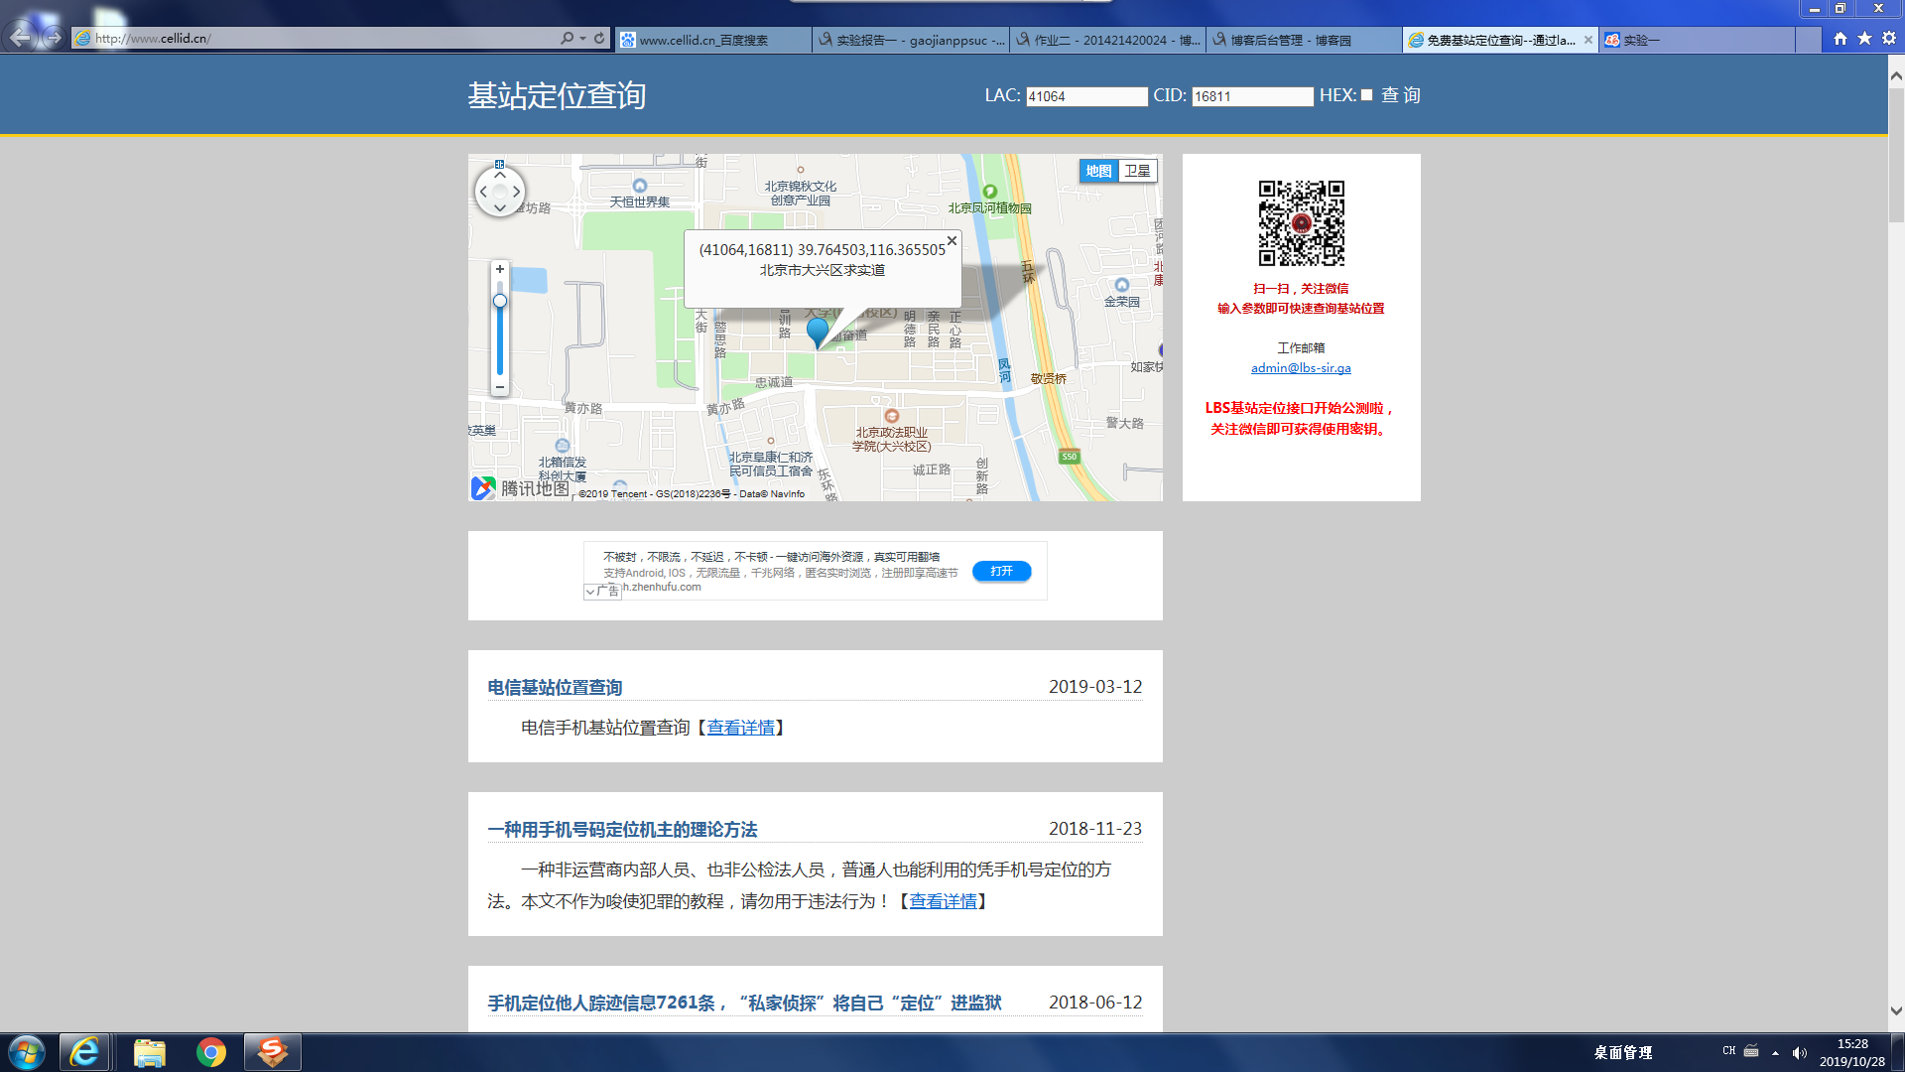Screen dimensions: 1905x1072
Task: Click the map zoom slider handle
Action: (500, 301)
